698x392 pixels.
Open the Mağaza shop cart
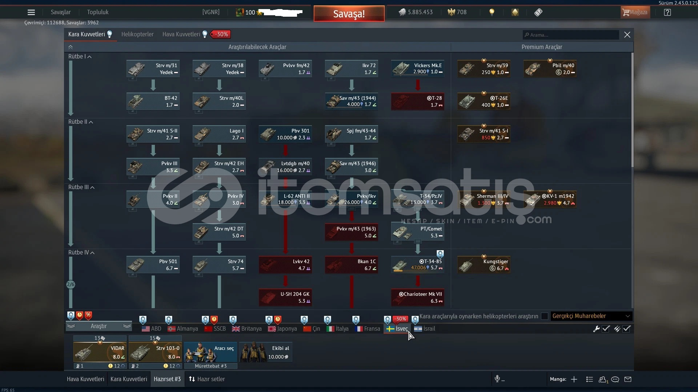coord(635,12)
